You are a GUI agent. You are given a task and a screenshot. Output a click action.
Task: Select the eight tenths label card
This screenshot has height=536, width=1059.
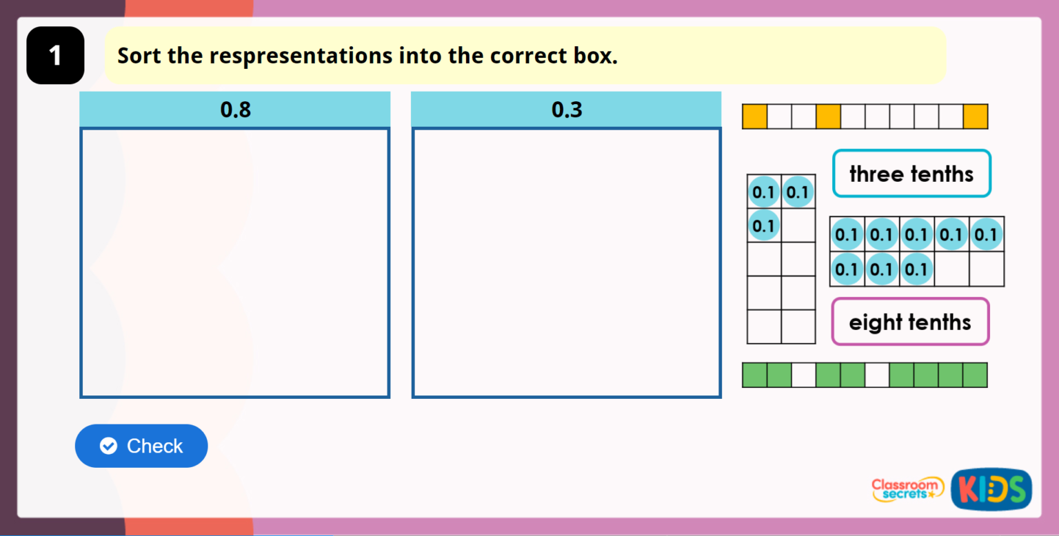[x=909, y=322]
